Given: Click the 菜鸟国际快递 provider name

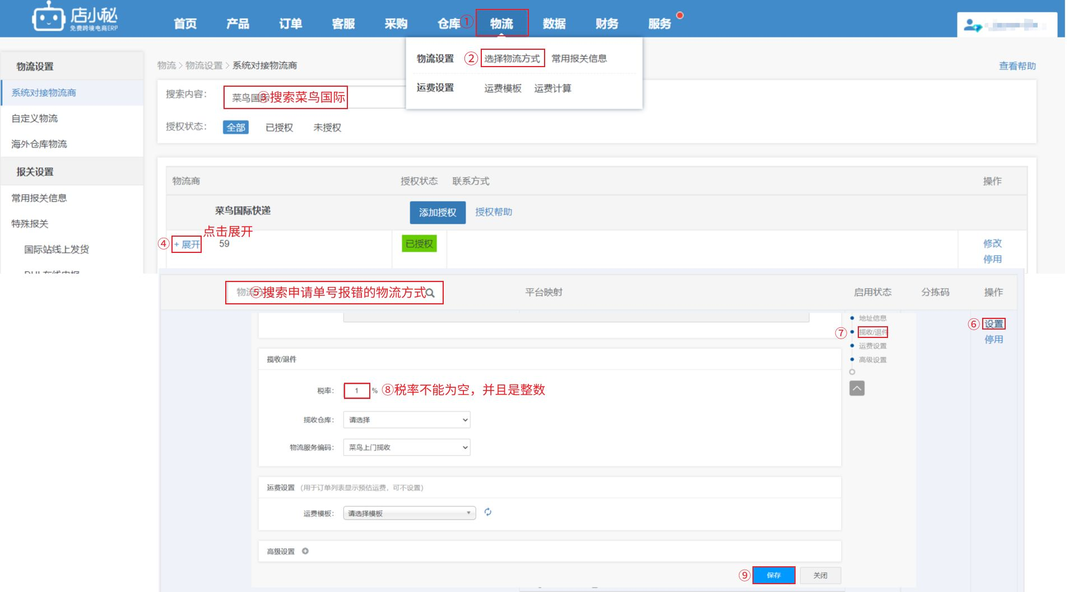Looking at the screenshot, I should point(243,210).
